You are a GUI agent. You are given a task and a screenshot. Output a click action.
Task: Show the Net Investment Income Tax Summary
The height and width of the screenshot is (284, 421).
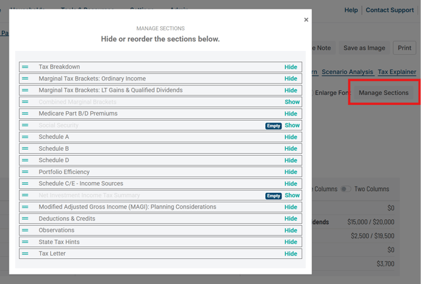point(292,195)
